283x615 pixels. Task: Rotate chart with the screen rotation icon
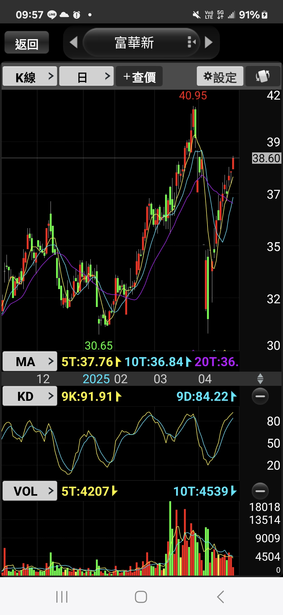pyautogui.click(x=263, y=76)
